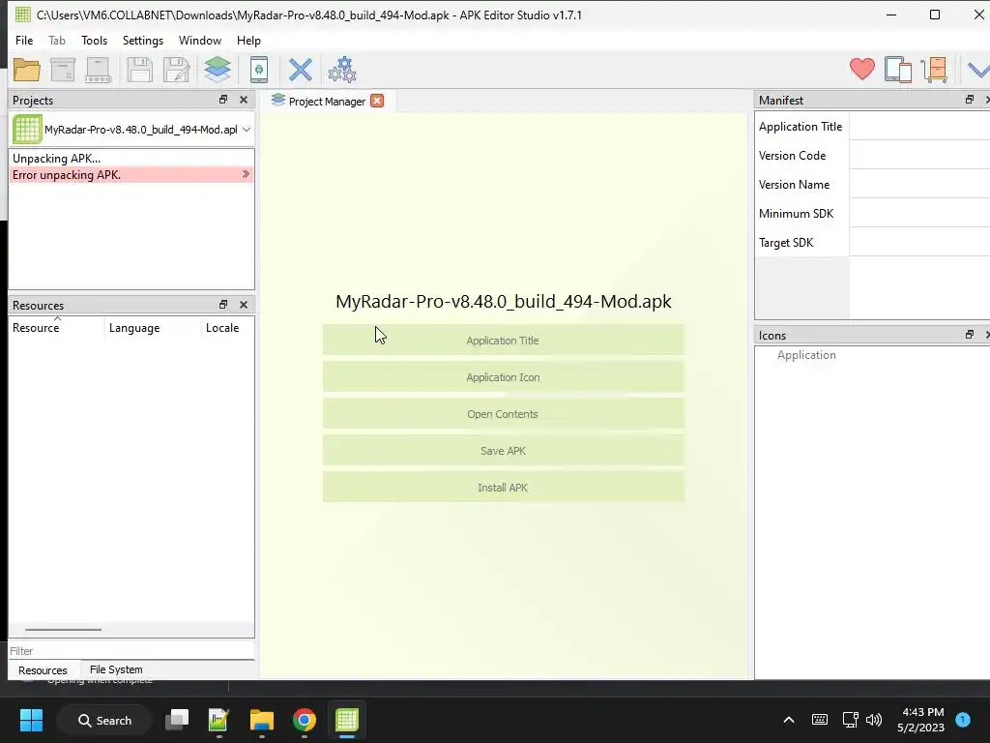Click the Install APK button
This screenshot has height=743, width=990.
(x=503, y=488)
